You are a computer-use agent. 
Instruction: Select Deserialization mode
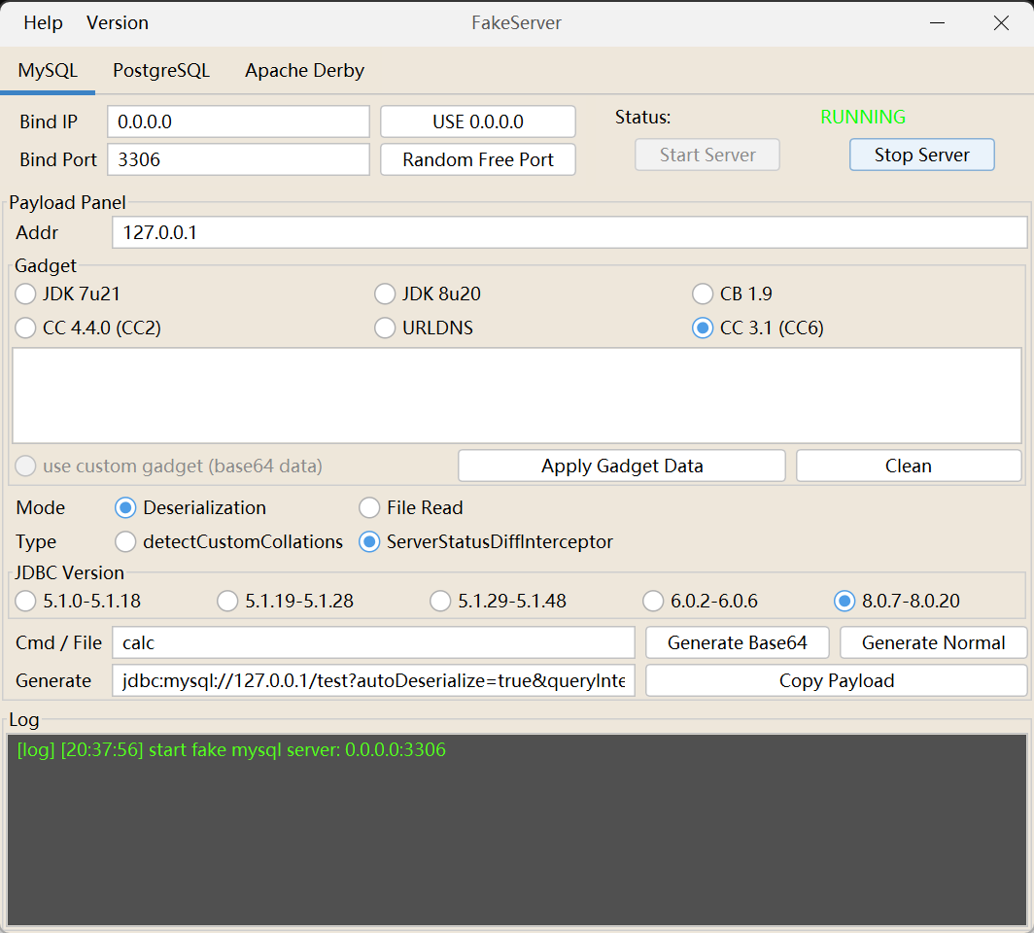(x=190, y=507)
